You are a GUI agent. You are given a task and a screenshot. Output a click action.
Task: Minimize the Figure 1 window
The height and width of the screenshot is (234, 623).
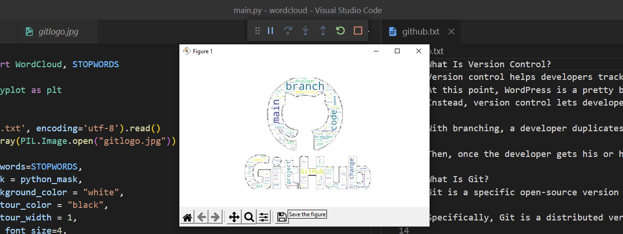point(376,51)
